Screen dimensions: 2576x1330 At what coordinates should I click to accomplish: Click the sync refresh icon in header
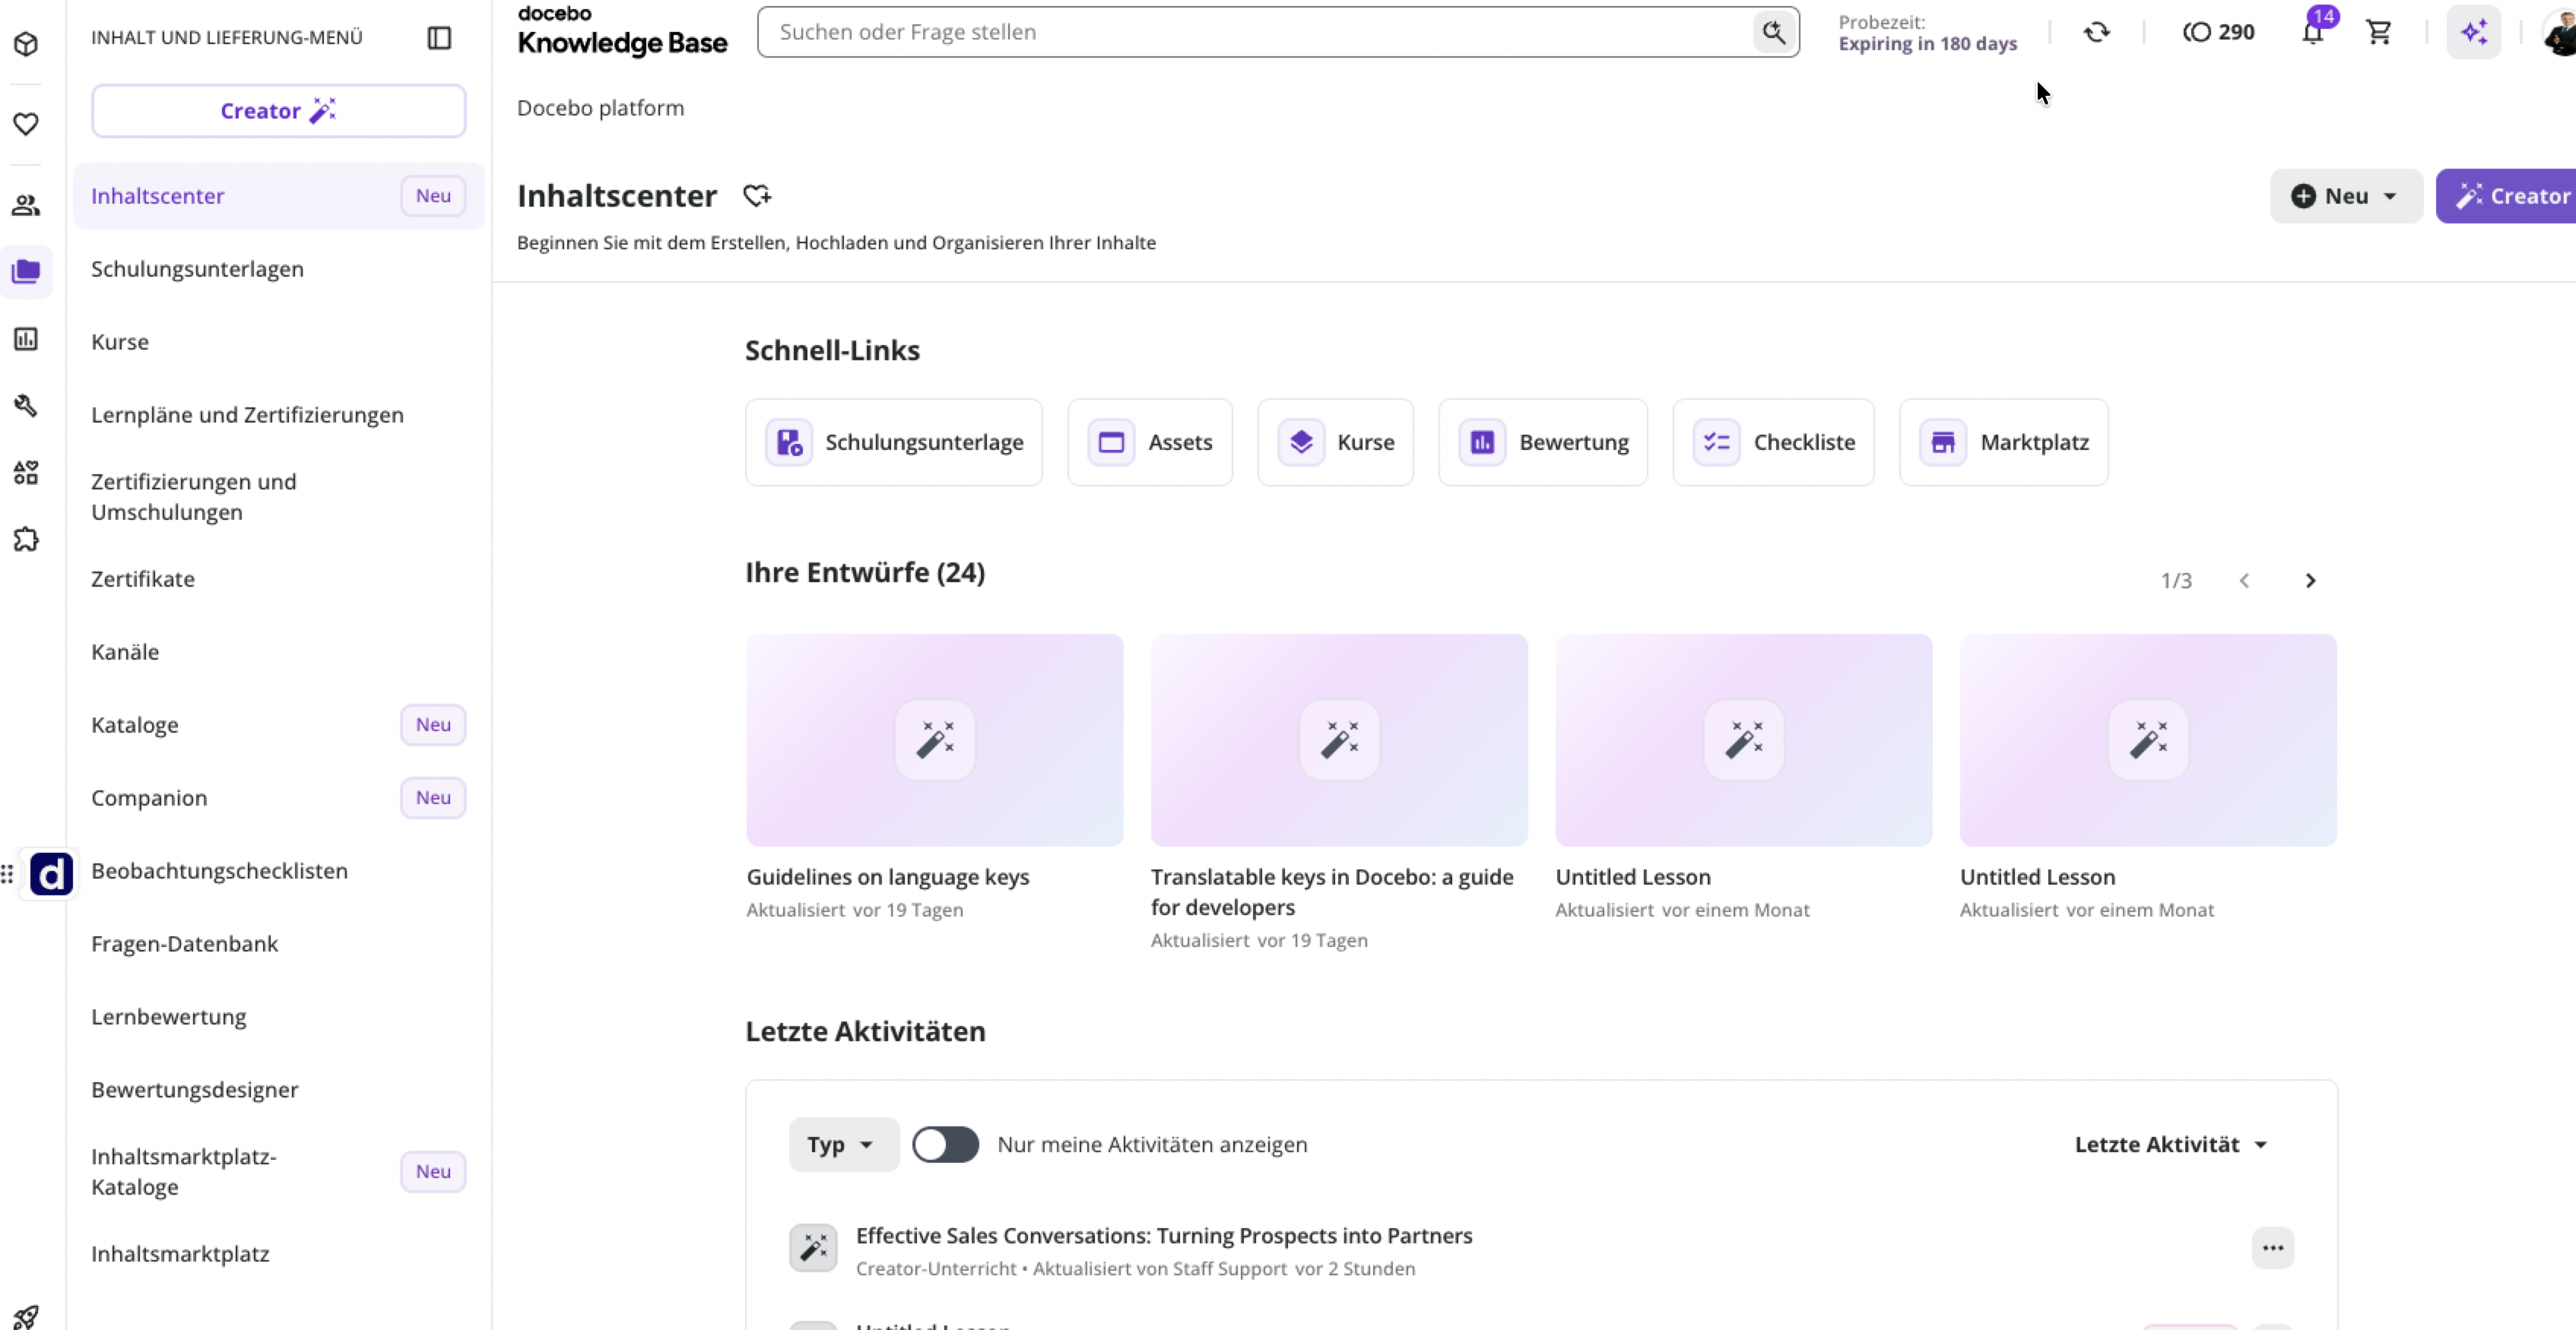[x=2096, y=32]
